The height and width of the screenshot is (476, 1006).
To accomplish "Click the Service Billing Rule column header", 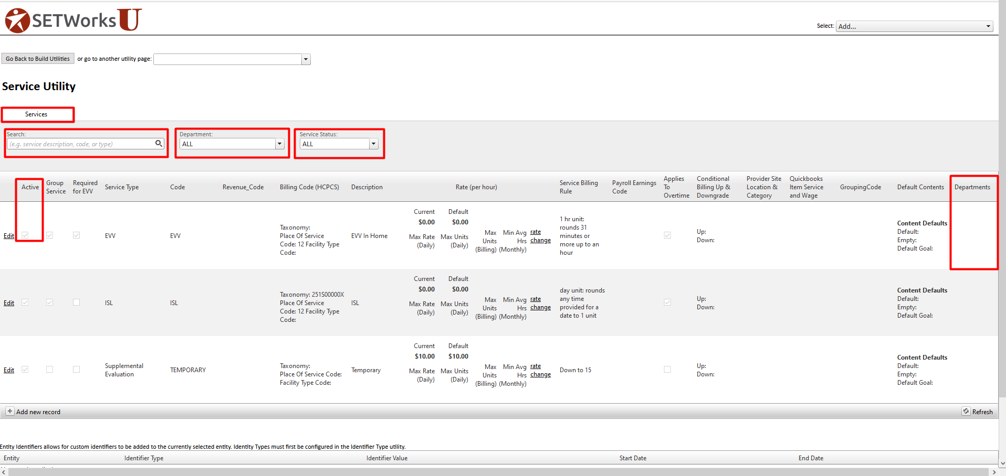I will point(579,187).
